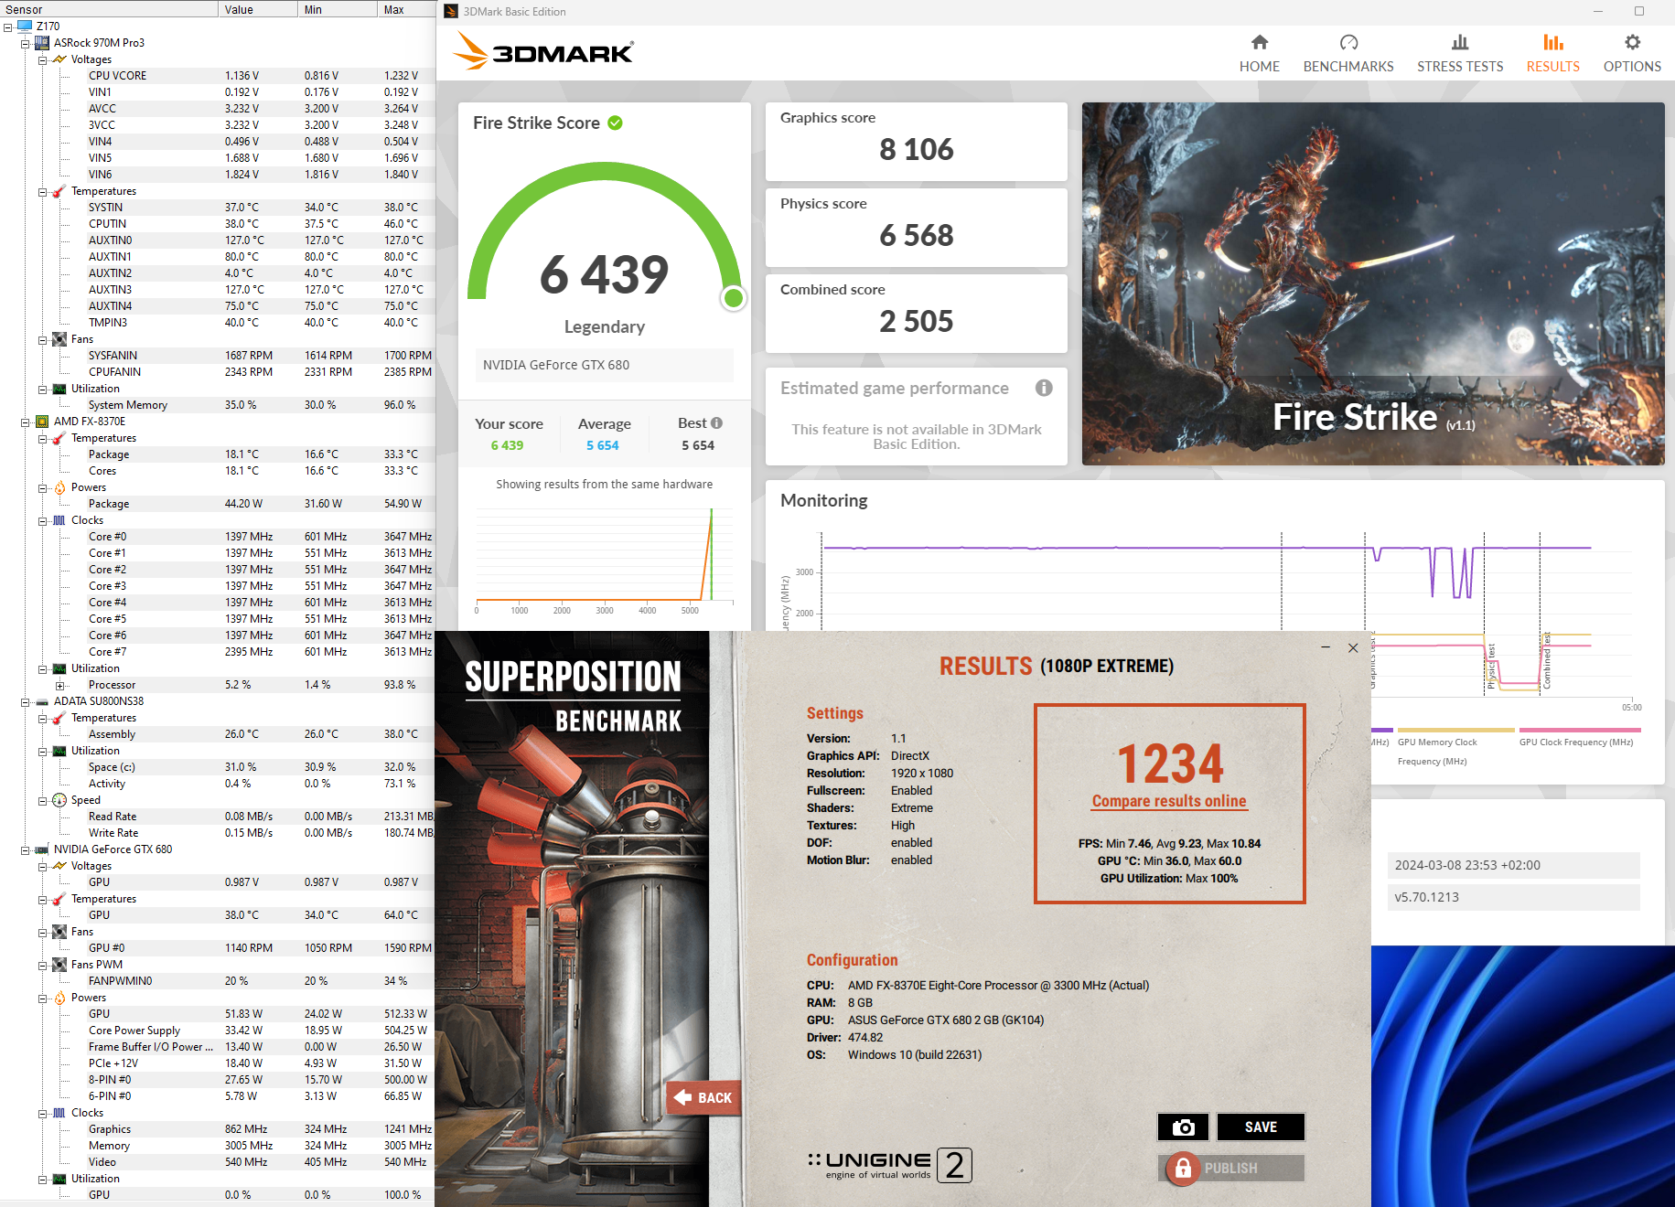Collapse the motherboard Fans group

point(43,339)
